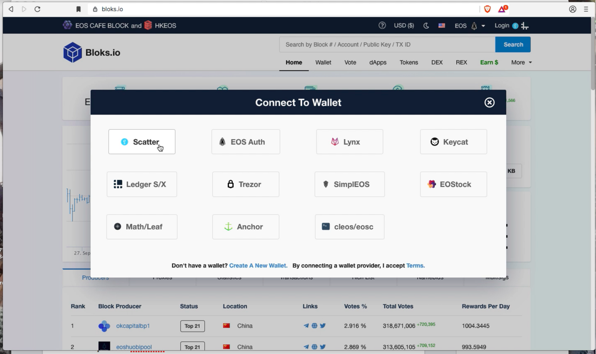This screenshot has width=596, height=354.
Task: Toggle dark mode moon icon
Action: pos(426,26)
